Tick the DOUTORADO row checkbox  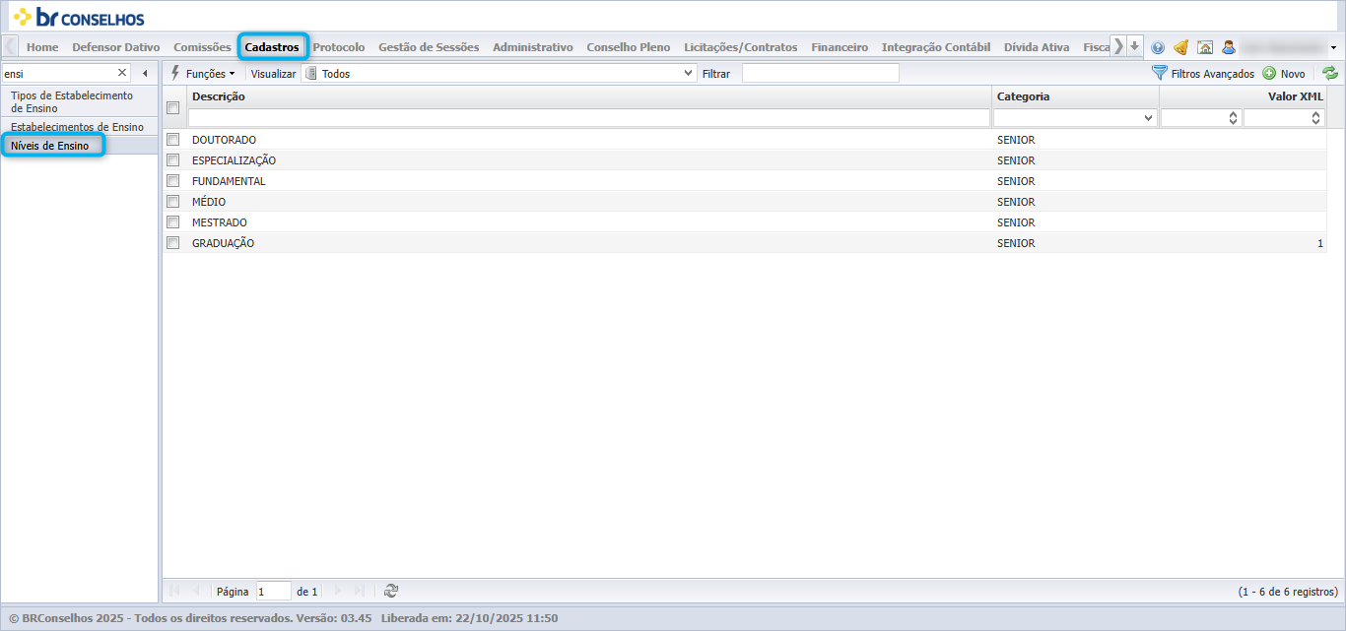tap(173, 140)
